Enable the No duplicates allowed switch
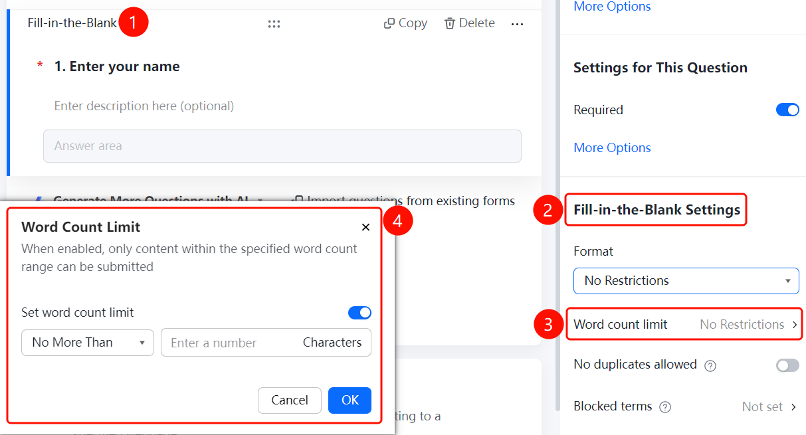Screen dimensions: 806x435 pos(787,365)
